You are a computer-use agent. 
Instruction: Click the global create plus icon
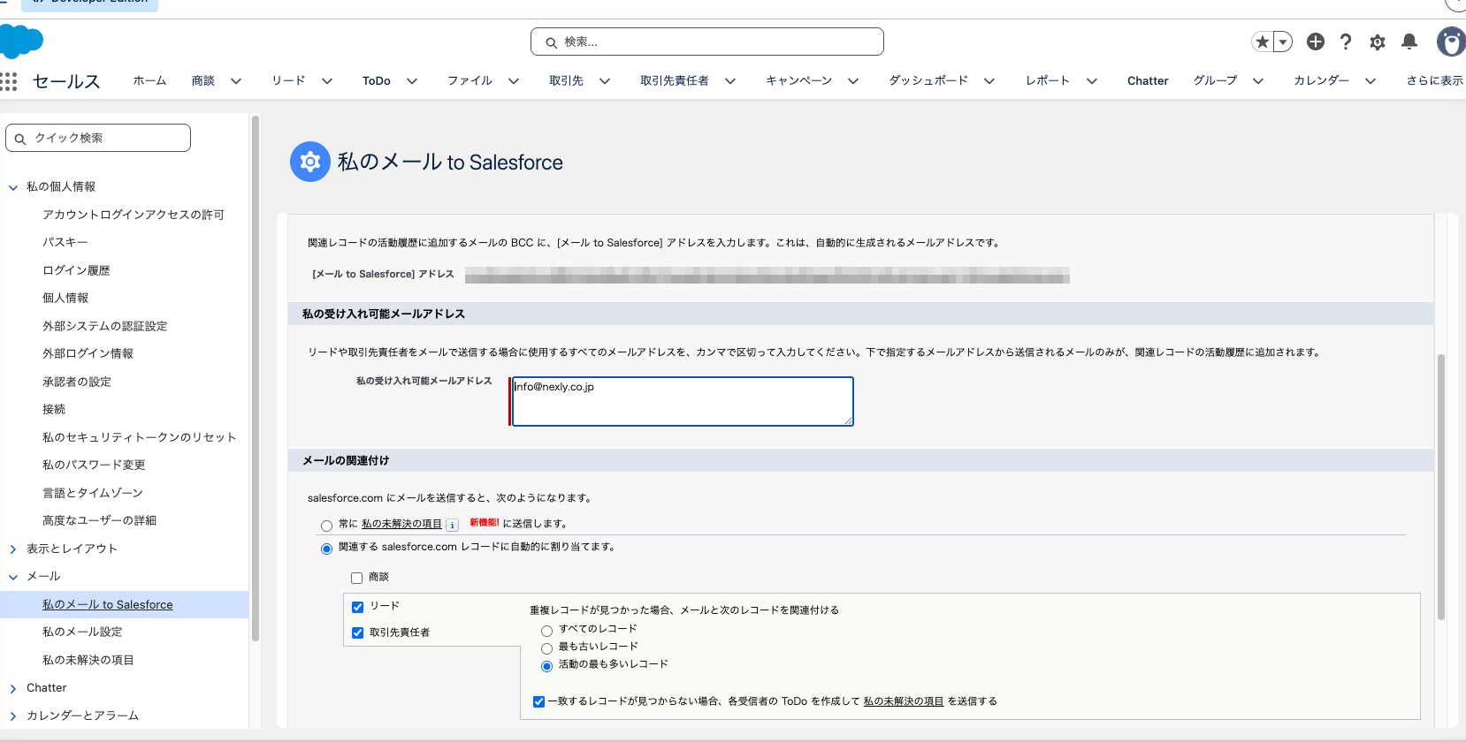click(1316, 42)
